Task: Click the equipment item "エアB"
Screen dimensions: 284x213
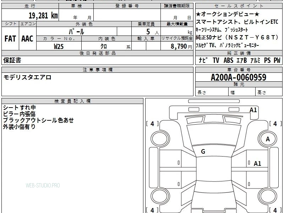Action: [x=242, y=60]
